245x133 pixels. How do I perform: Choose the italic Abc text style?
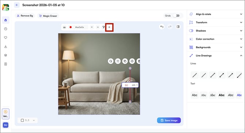click(x=231, y=95)
